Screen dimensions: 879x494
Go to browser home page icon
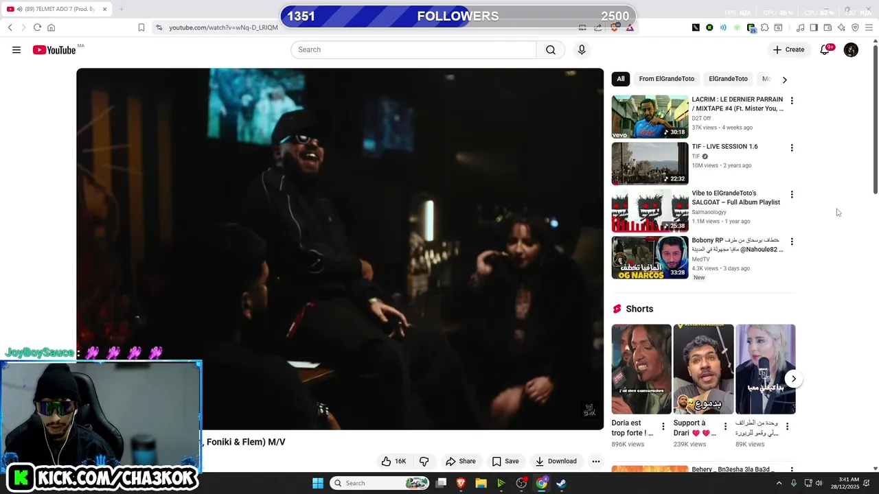(x=51, y=27)
